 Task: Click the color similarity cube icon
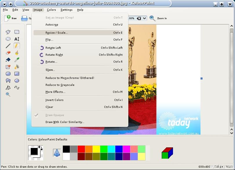coord(167,153)
